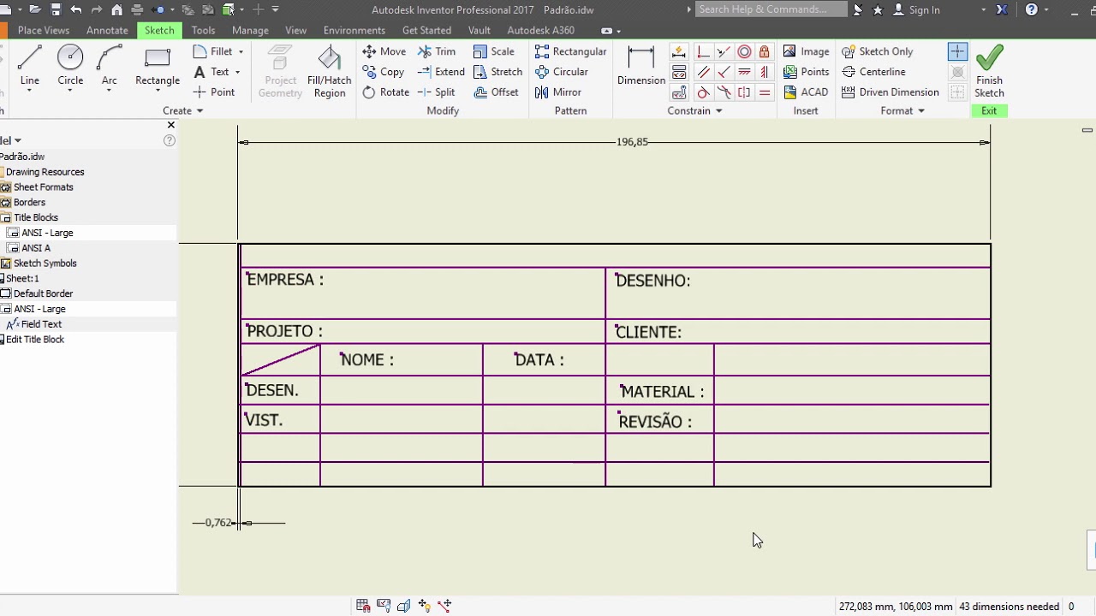Activate the Copy tool
Screen dimensions: 1096x616
point(384,72)
